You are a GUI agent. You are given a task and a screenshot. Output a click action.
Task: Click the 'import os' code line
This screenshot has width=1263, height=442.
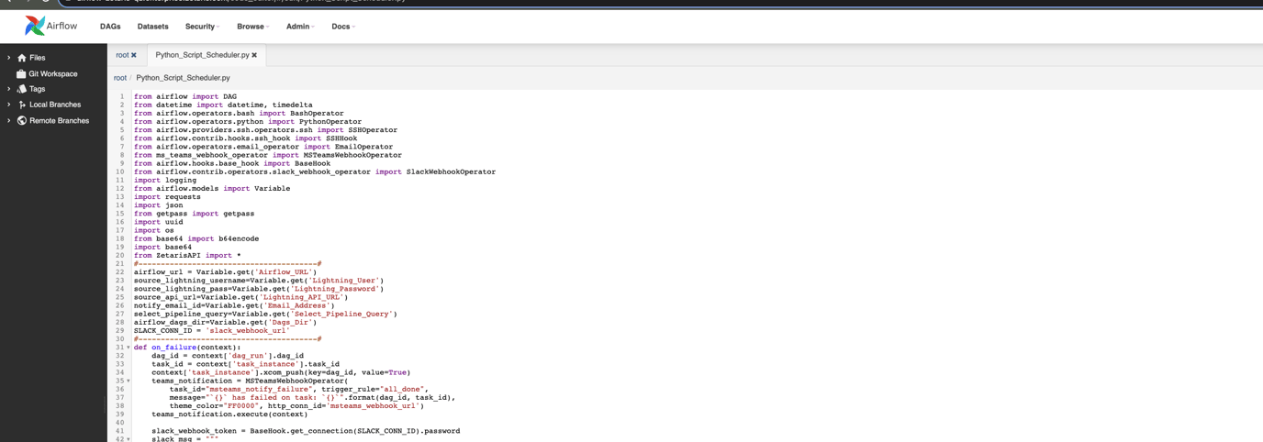pyautogui.click(x=153, y=230)
